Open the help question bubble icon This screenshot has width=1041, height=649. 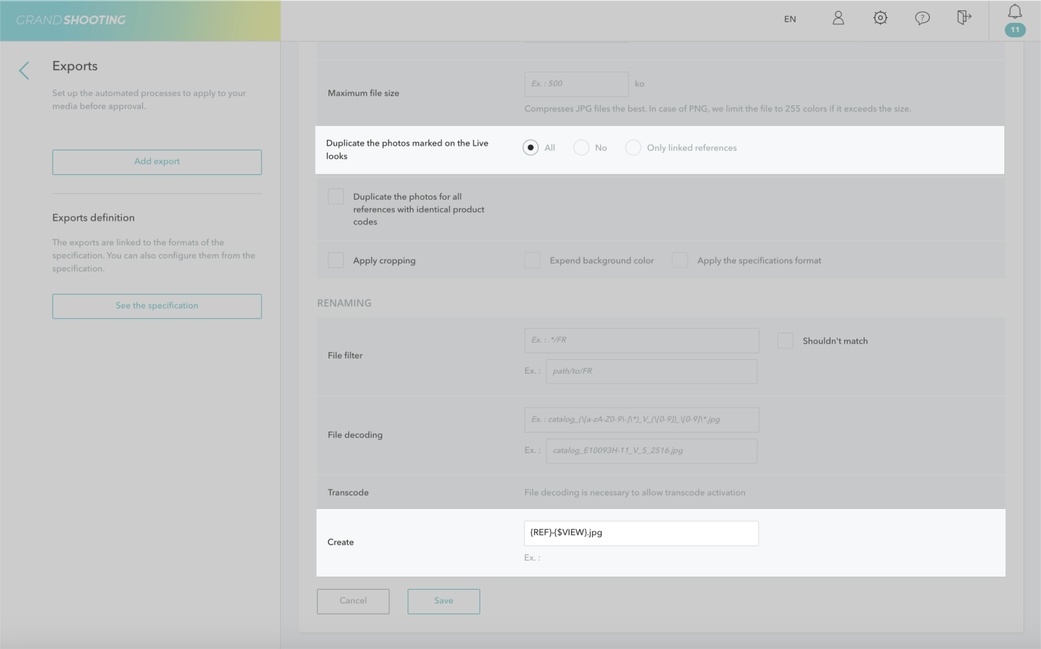coord(922,19)
